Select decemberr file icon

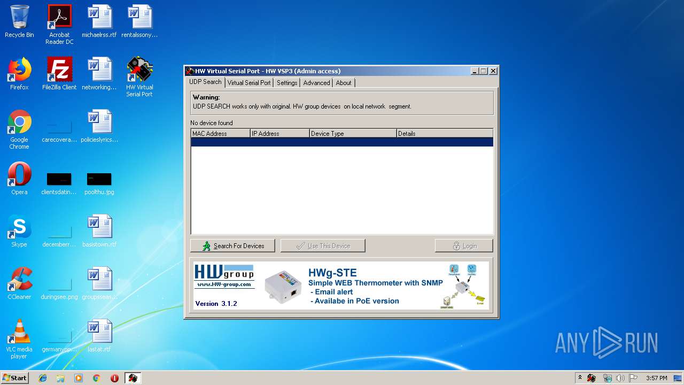tap(59, 235)
